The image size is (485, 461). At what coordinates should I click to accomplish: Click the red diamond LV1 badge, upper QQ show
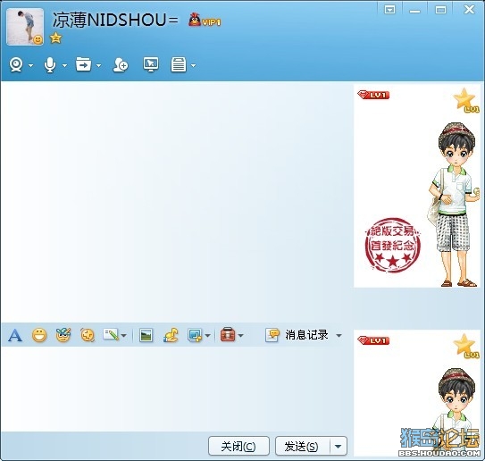point(373,95)
